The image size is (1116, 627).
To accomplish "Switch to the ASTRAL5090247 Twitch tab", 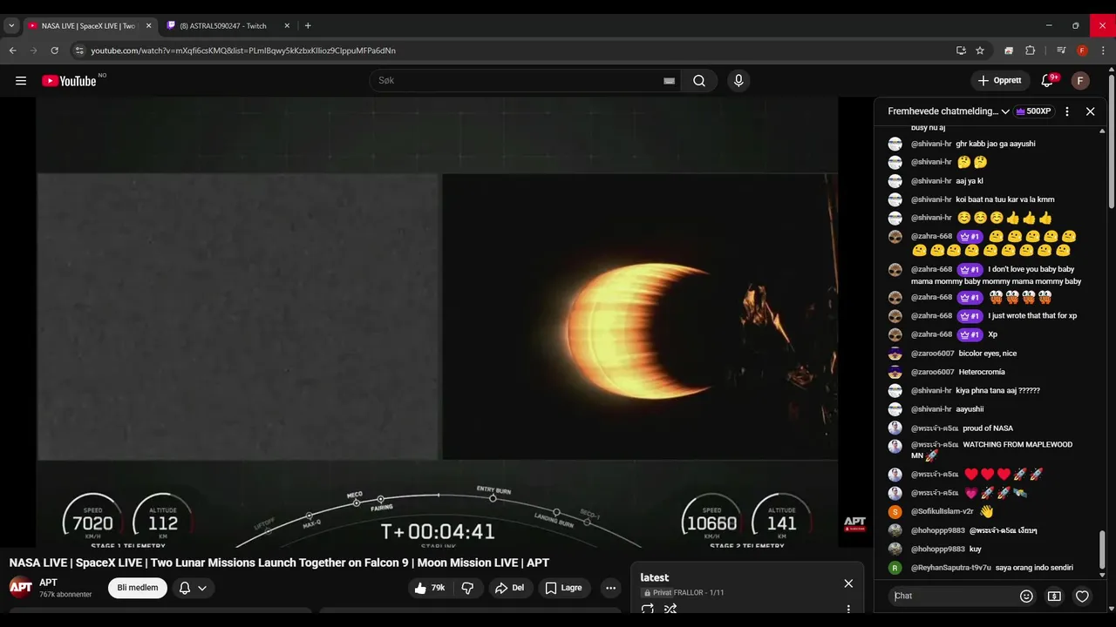I will click(223, 26).
